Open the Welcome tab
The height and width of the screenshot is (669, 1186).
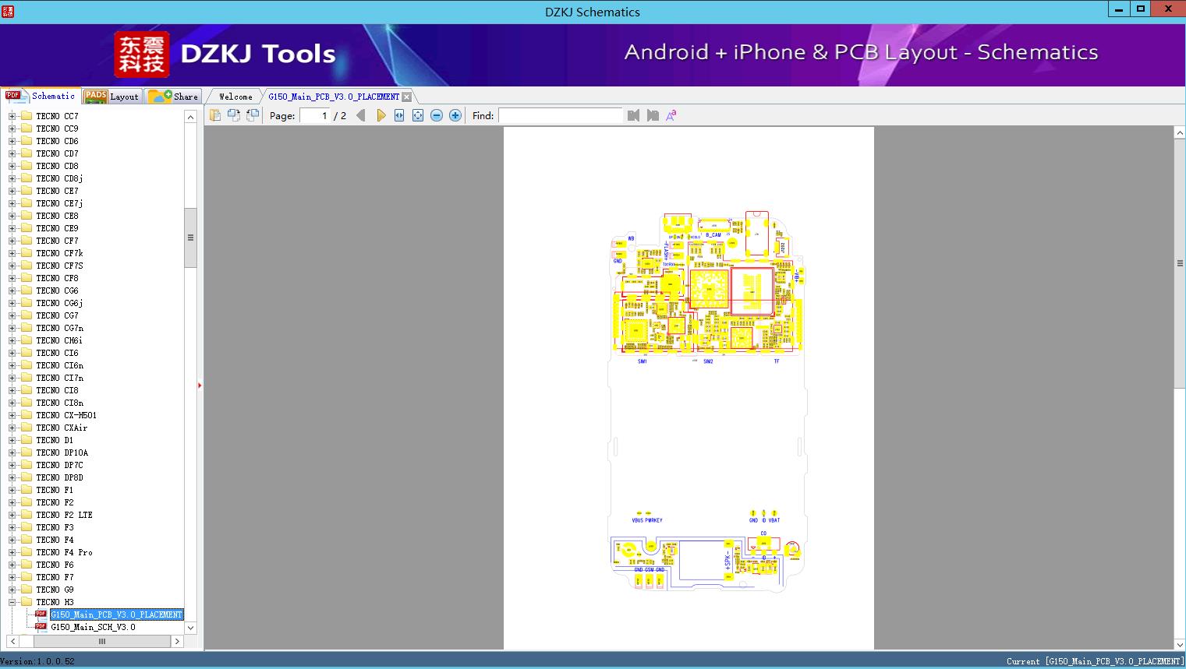(235, 97)
